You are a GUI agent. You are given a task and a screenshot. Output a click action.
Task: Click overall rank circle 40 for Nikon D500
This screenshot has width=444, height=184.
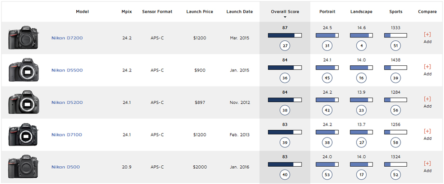(285, 175)
